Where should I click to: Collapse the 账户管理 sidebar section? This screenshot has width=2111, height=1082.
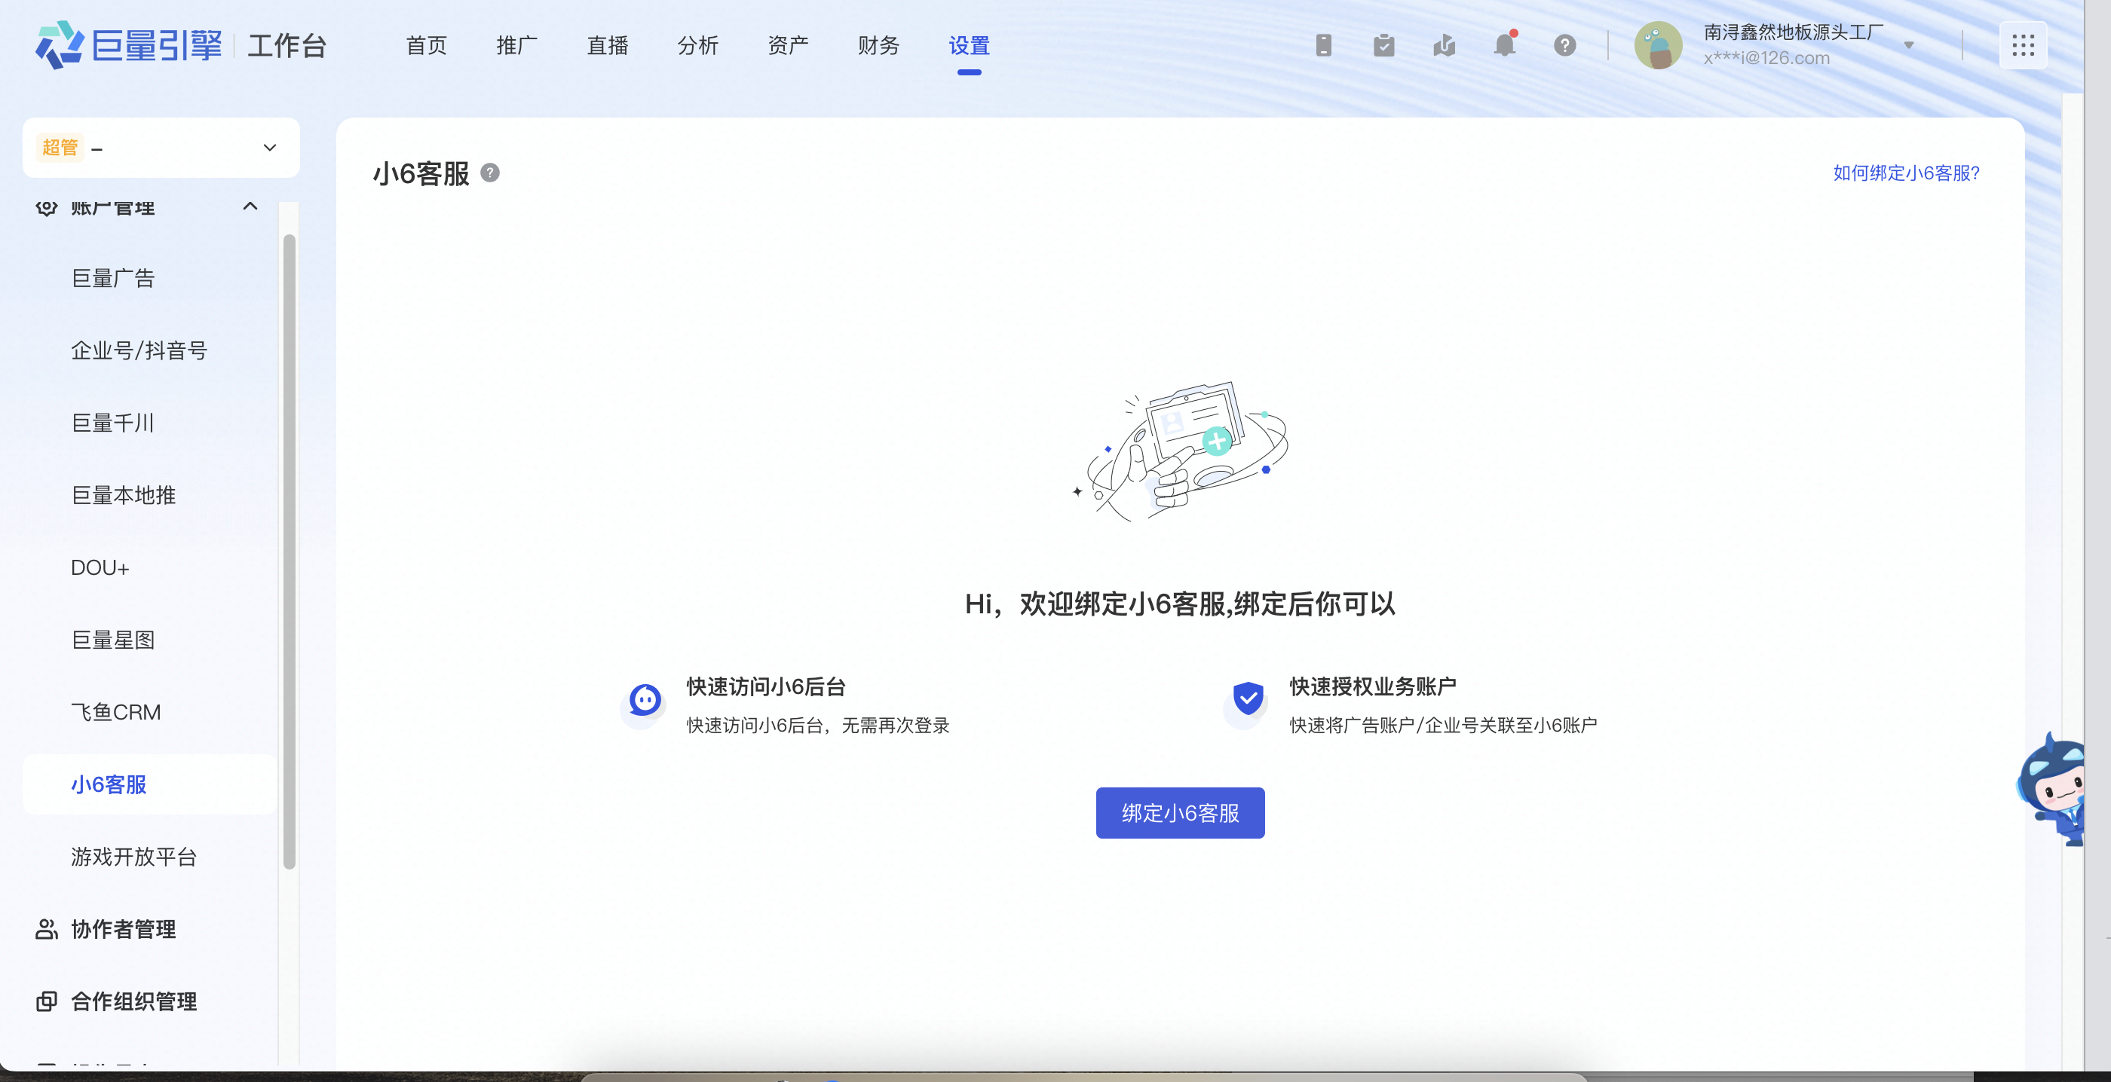pyautogui.click(x=250, y=206)
